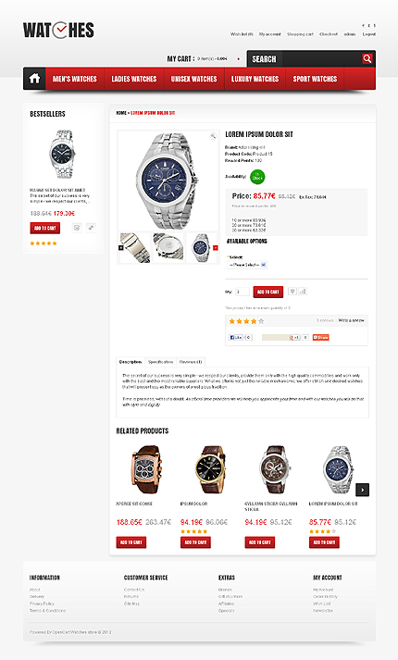Click the Write a review link
Image resolution: width=398 pixels, height=660 pixels.
352,320
